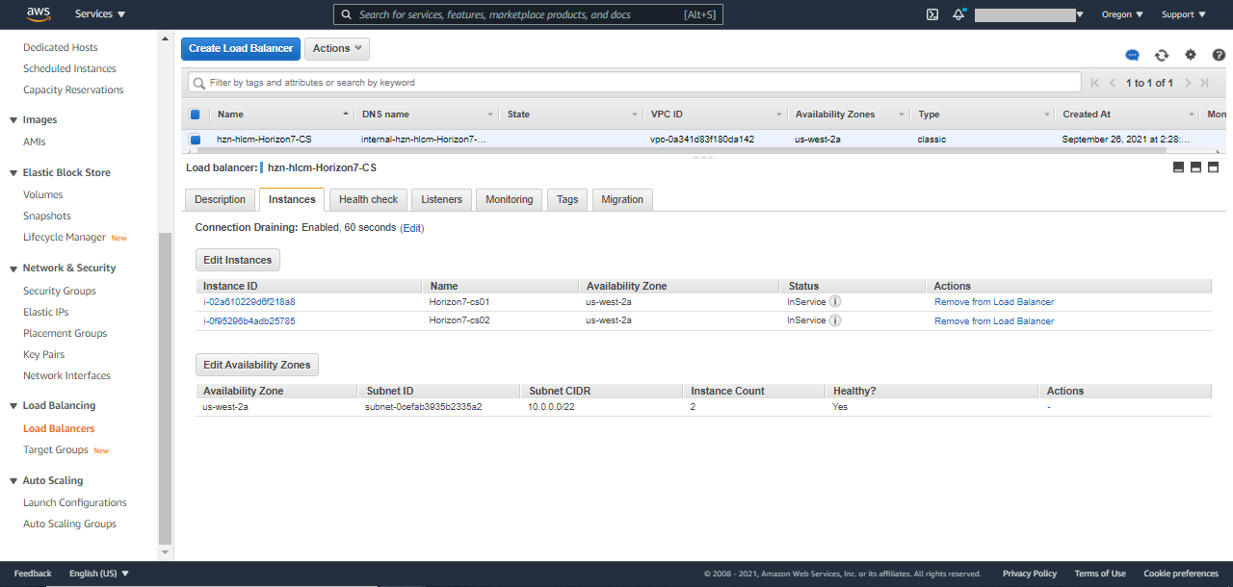Click the AWS logo

click(x=37, y=13)
